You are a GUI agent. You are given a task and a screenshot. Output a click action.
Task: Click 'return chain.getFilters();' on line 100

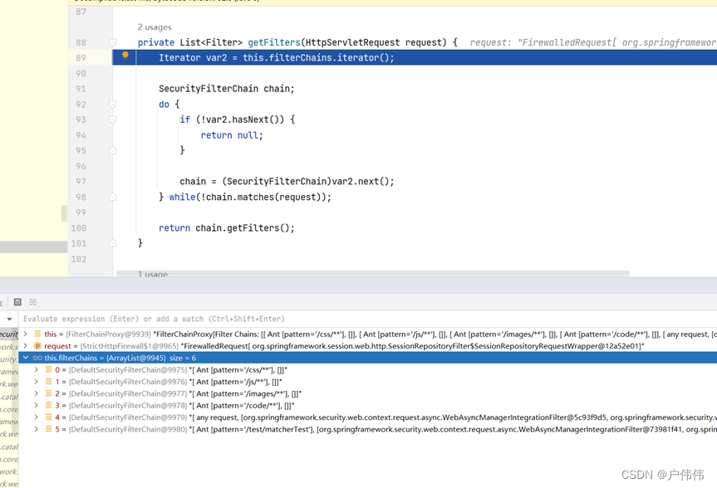click(x=227, y=228)
